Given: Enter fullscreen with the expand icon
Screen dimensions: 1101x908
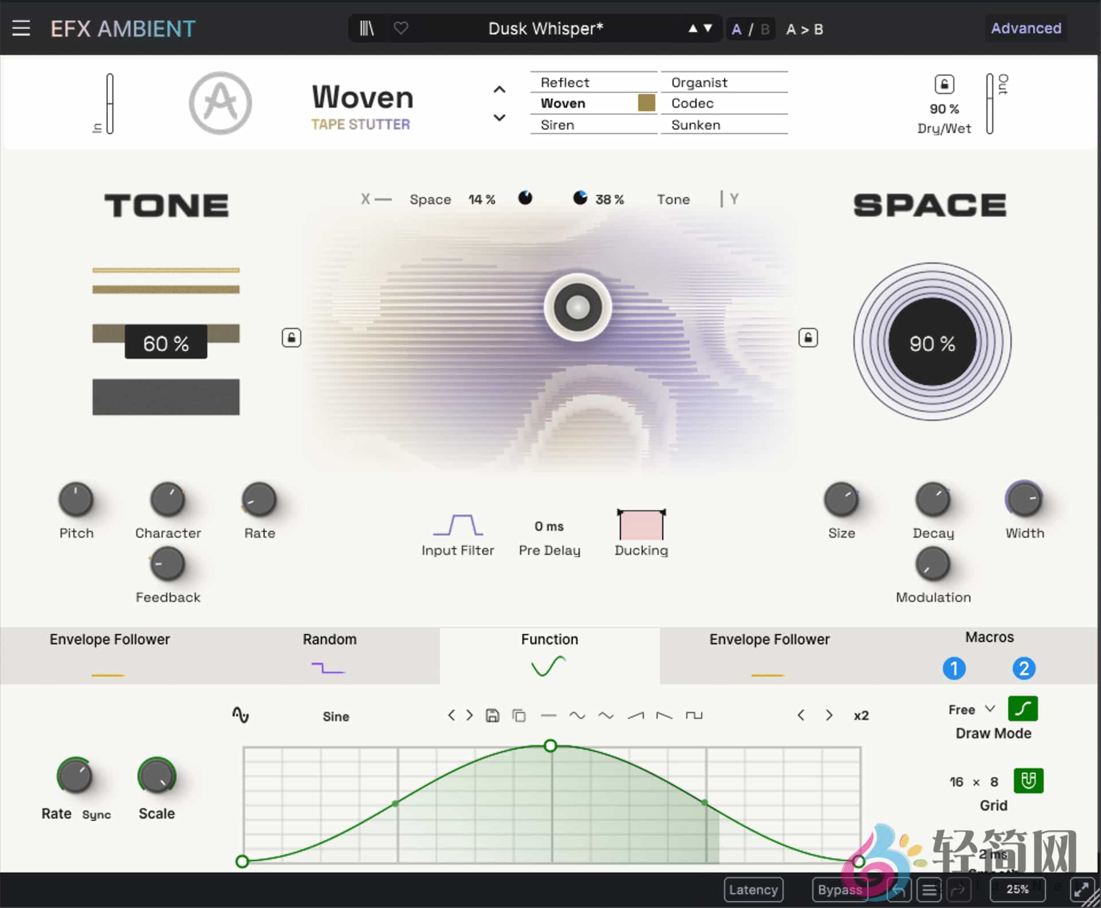Looking at the screenshot, I should pyautogui.click(x=1082, y=889).
